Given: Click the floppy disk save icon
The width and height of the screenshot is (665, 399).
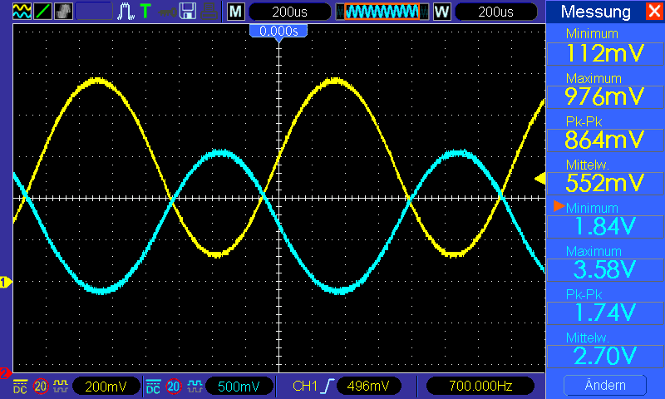Looking at the screenshot, I should point(189,12).
